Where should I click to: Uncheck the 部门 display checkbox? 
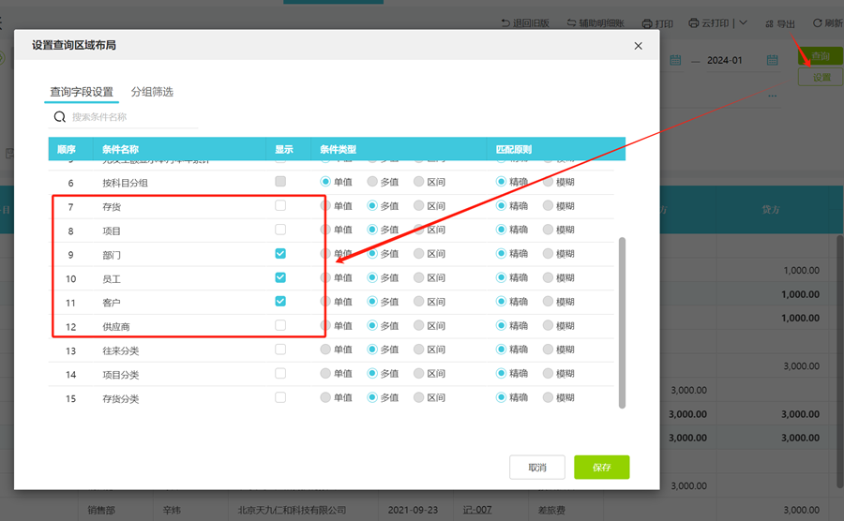(x=280, y=253)
